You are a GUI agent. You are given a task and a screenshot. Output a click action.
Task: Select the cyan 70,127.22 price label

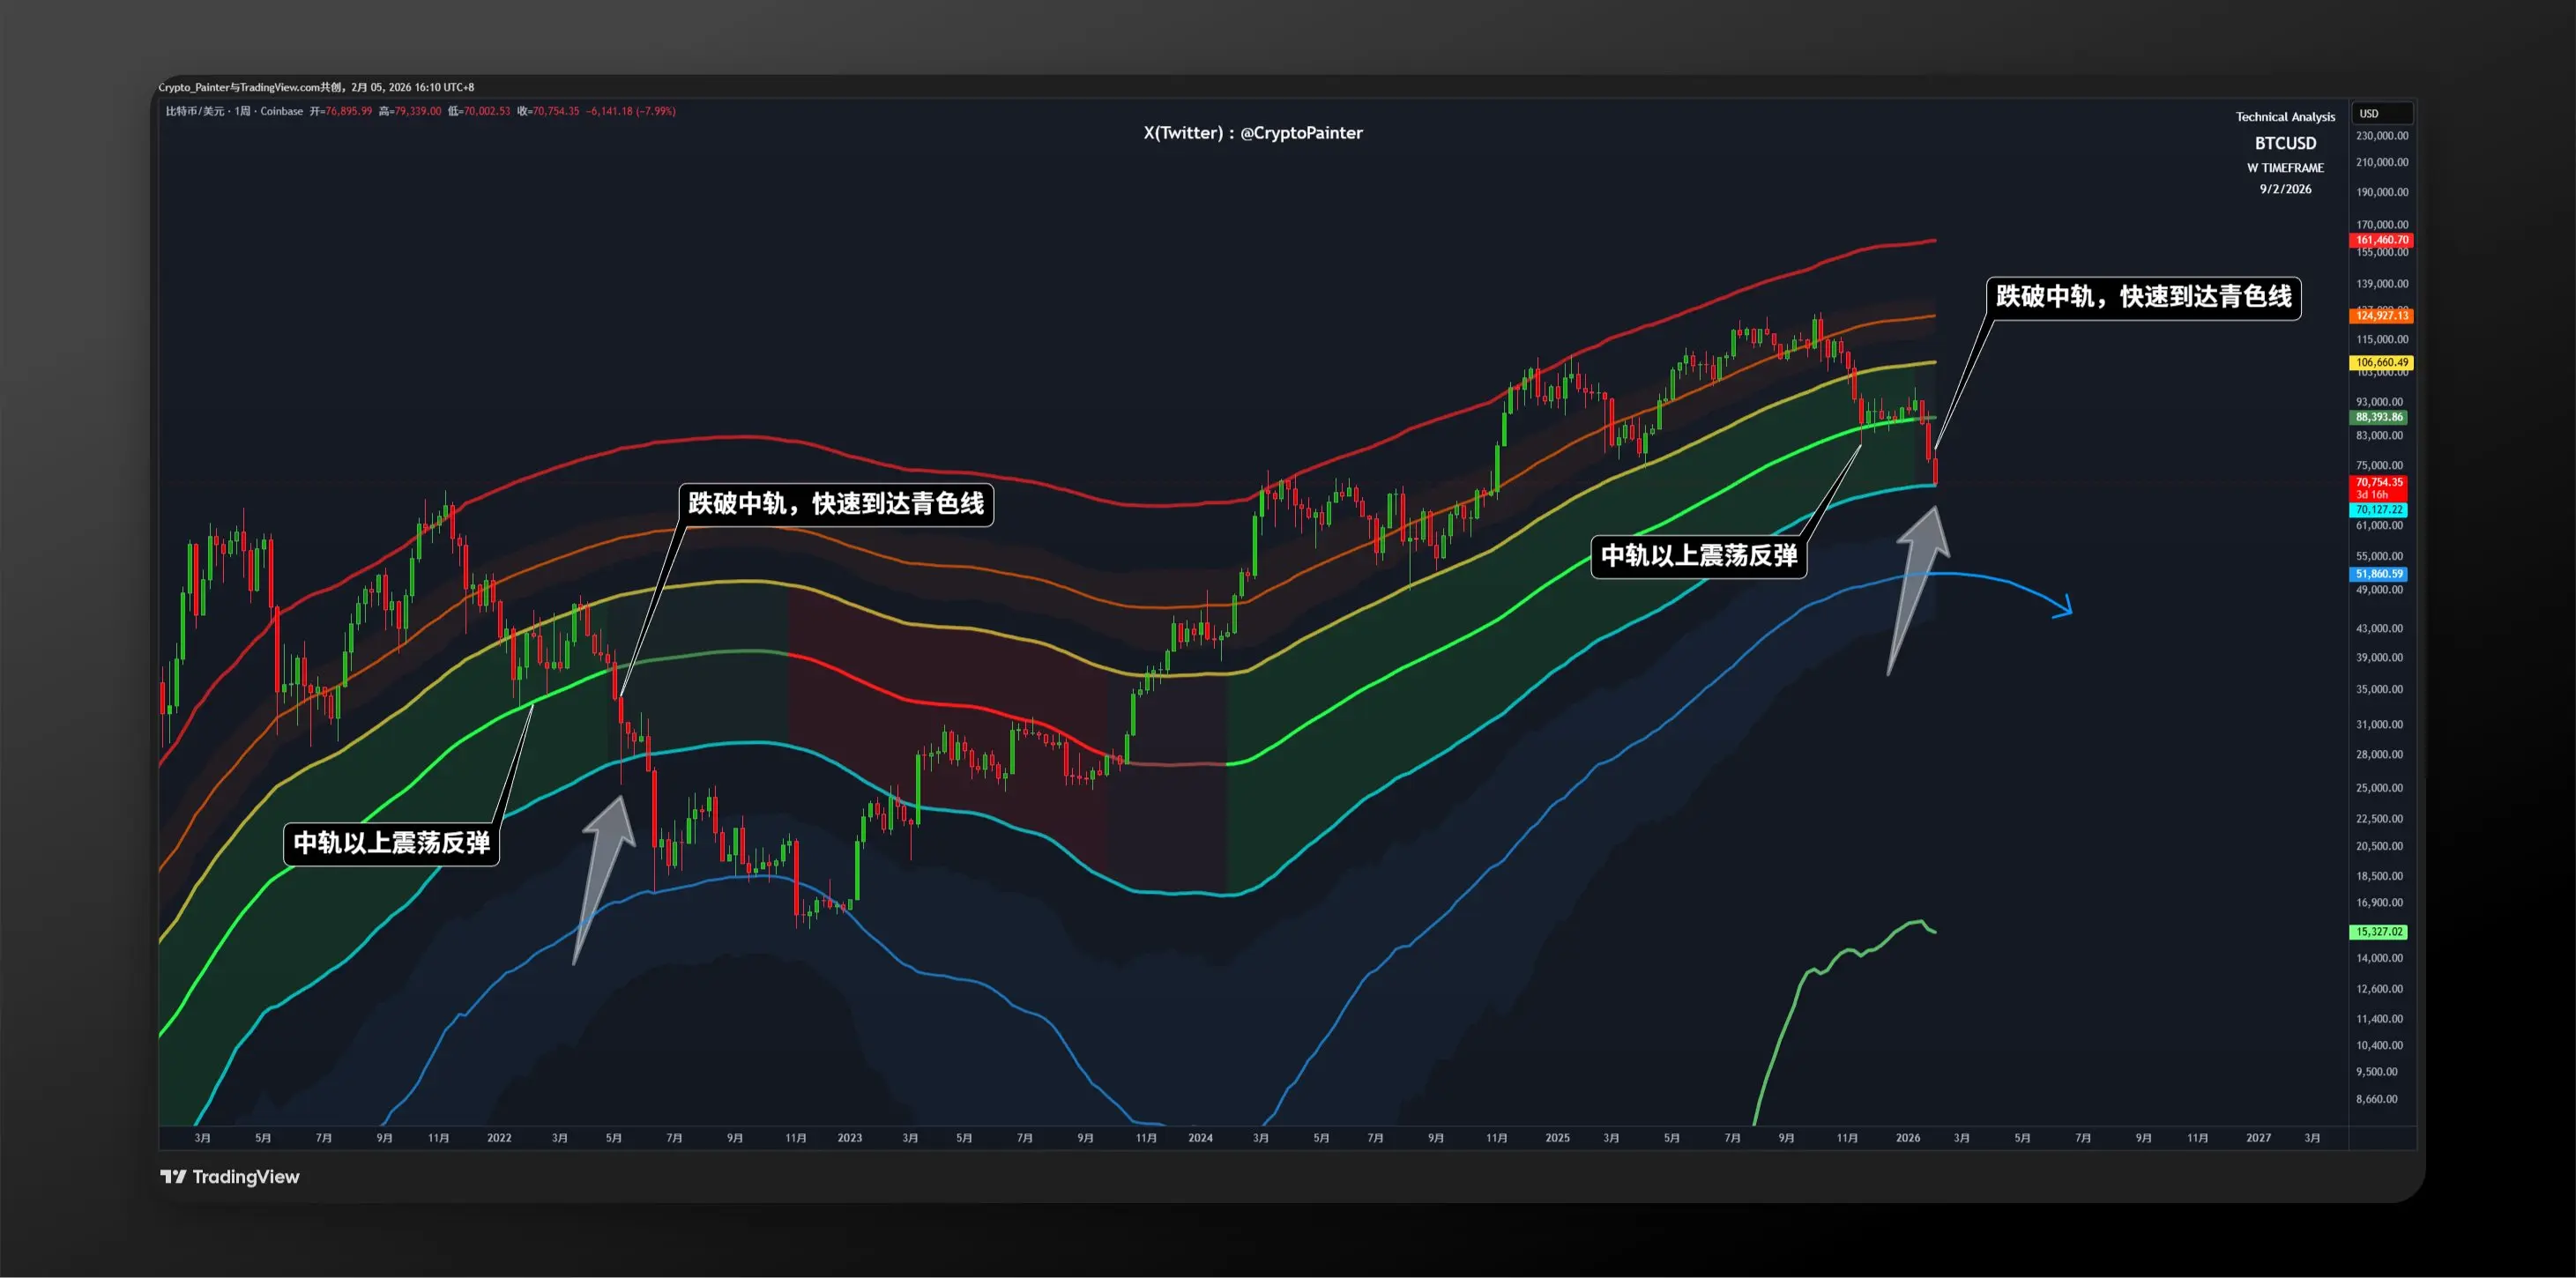[x=2379, y=510]
